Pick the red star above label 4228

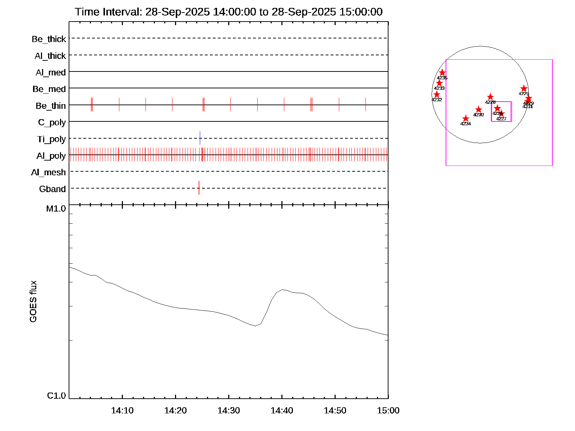point(490,97)
